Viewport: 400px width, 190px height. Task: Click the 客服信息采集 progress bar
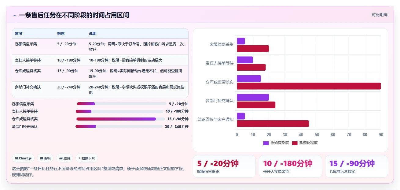[122, 104]
